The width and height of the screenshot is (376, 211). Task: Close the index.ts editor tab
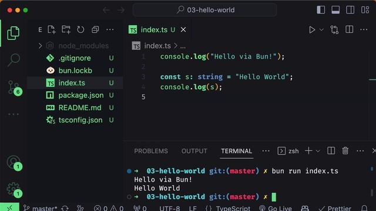[183, 30]
